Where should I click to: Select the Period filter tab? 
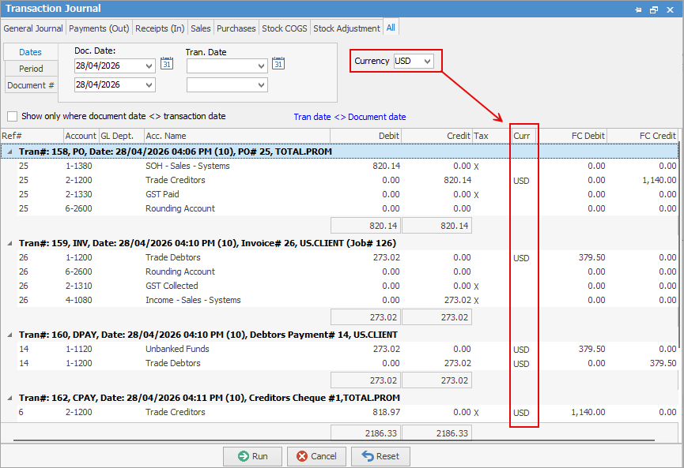(x=31, y=69)
